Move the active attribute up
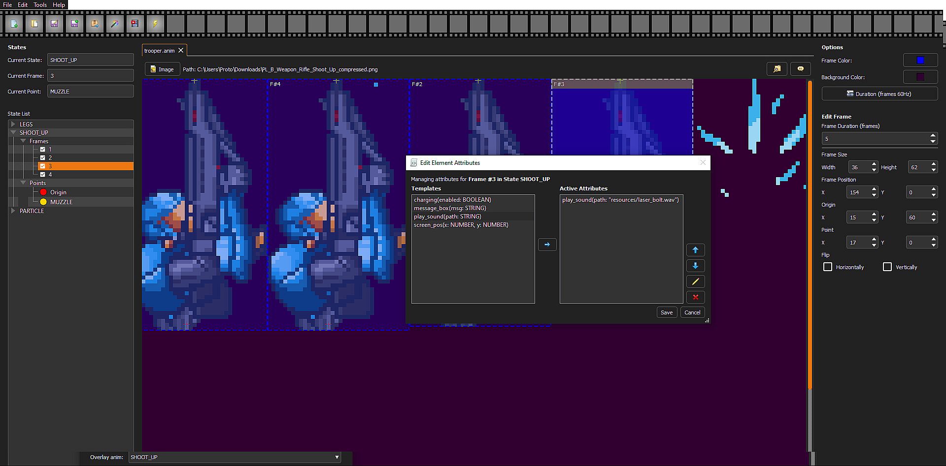 coord(695,250)
